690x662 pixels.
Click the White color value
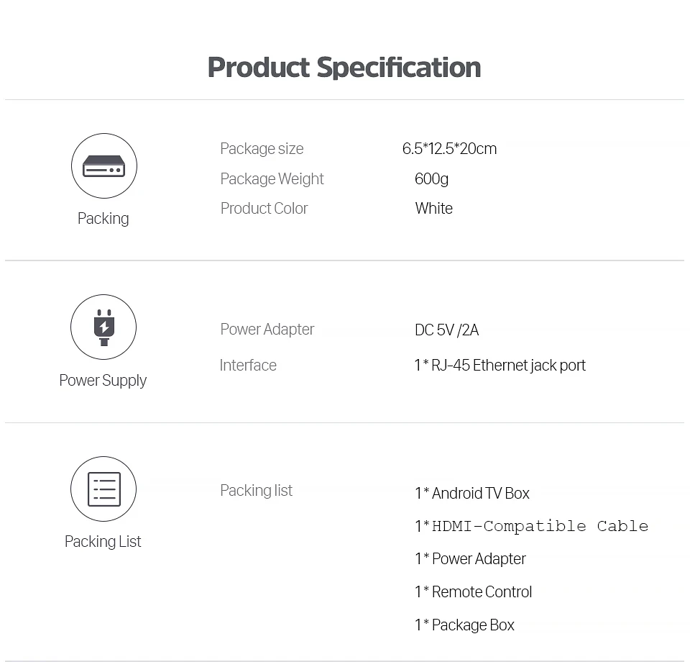[433, 209]
